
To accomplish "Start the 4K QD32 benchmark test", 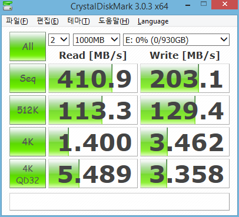I will pyautogui.click(x=28, y=173).
